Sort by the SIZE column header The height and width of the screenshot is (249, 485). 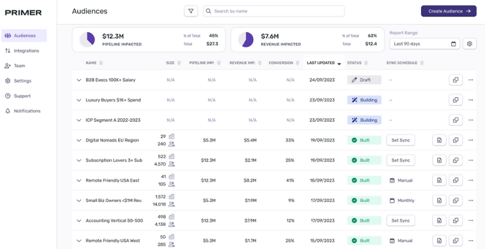click(x=173, y=63)
